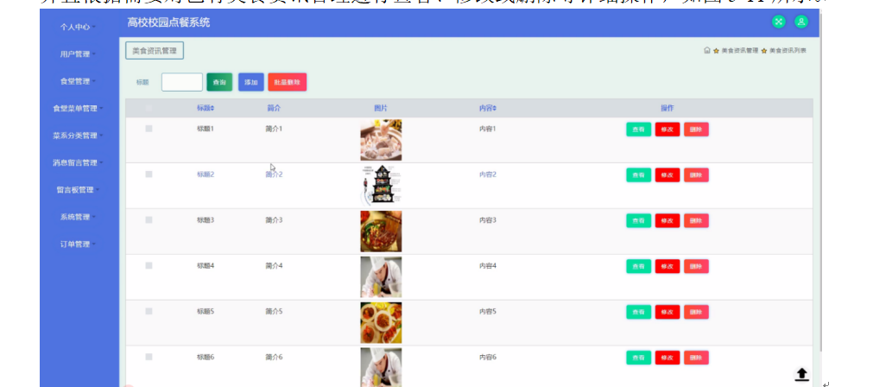The width and height of the screenshot is (873, 387).
Task: Click 查看 button for 标题6
Action: pos(639,358)
